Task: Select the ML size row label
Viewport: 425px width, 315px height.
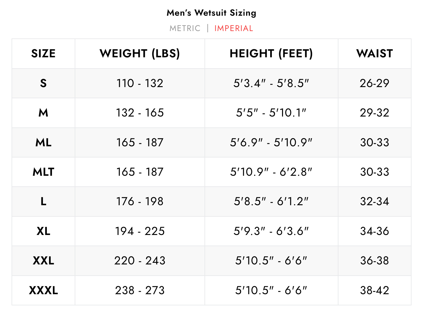Action: (43, 142)
